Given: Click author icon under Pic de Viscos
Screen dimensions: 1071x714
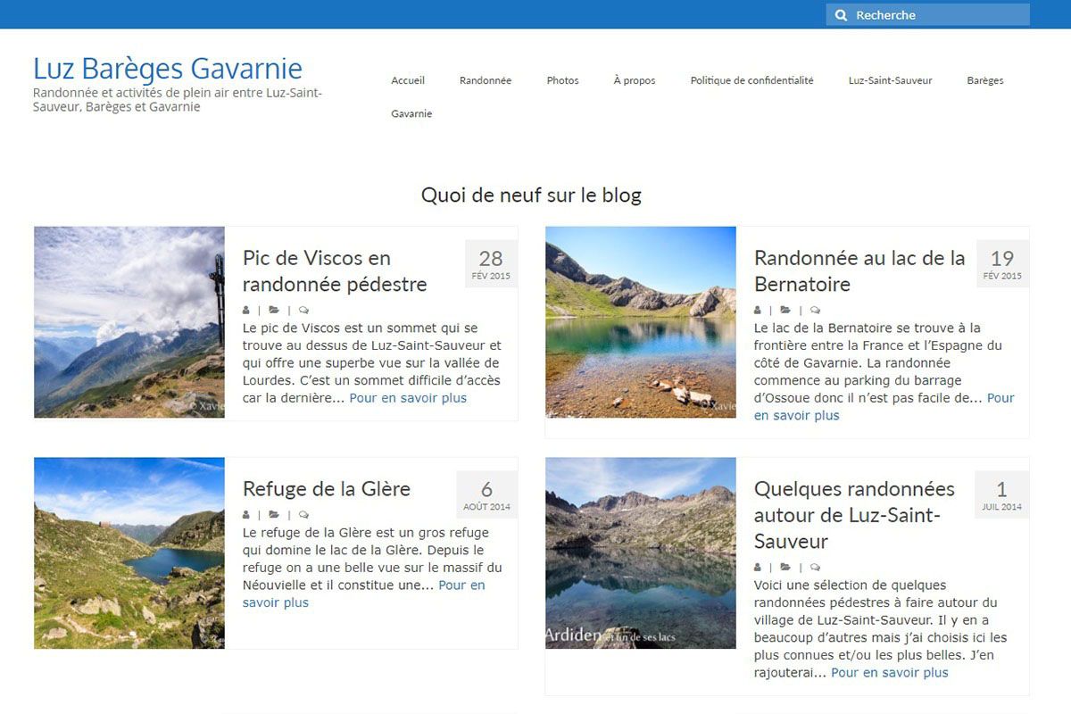Looking at the screenshot, I should pyautogui.click(x=246, y=311).
